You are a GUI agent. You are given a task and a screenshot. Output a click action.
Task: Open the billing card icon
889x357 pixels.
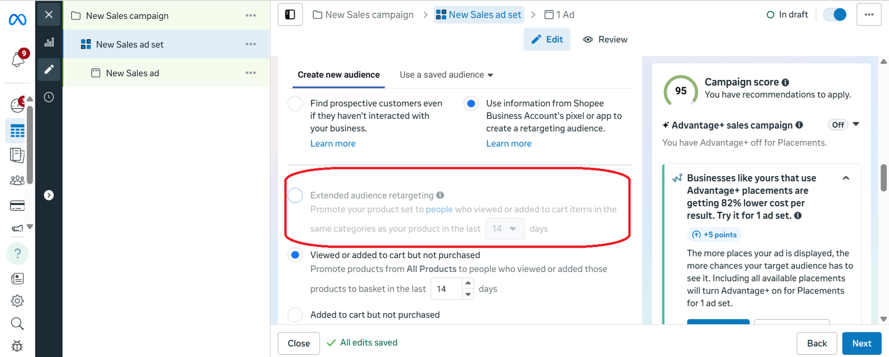(17, 206)
